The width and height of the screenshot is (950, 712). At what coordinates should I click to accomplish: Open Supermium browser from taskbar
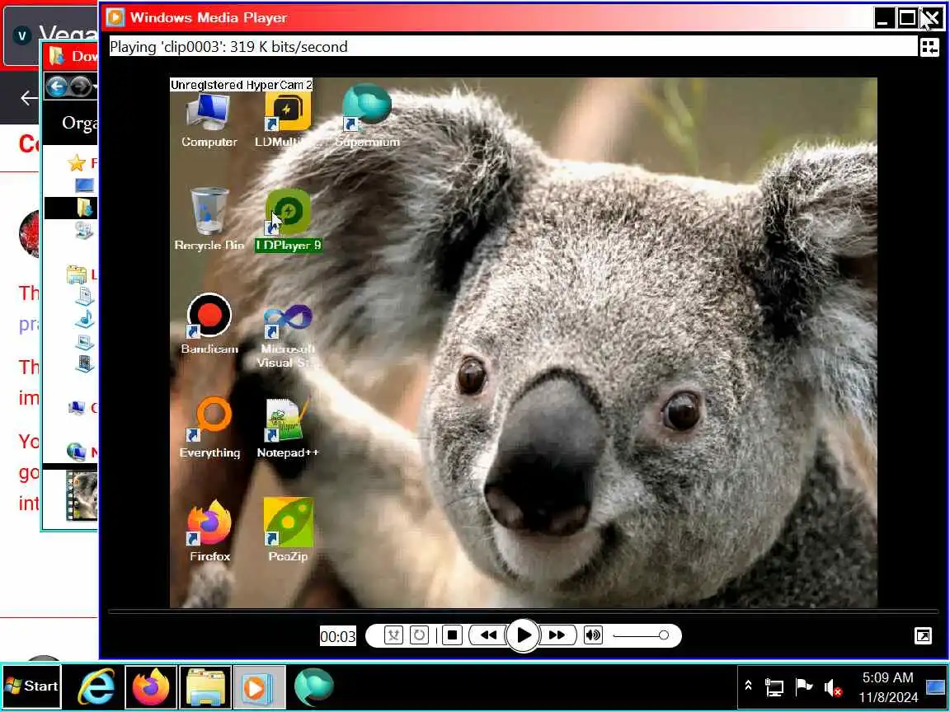[314, 686]
